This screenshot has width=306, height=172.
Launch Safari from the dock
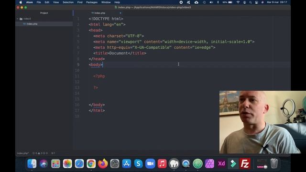79,163
